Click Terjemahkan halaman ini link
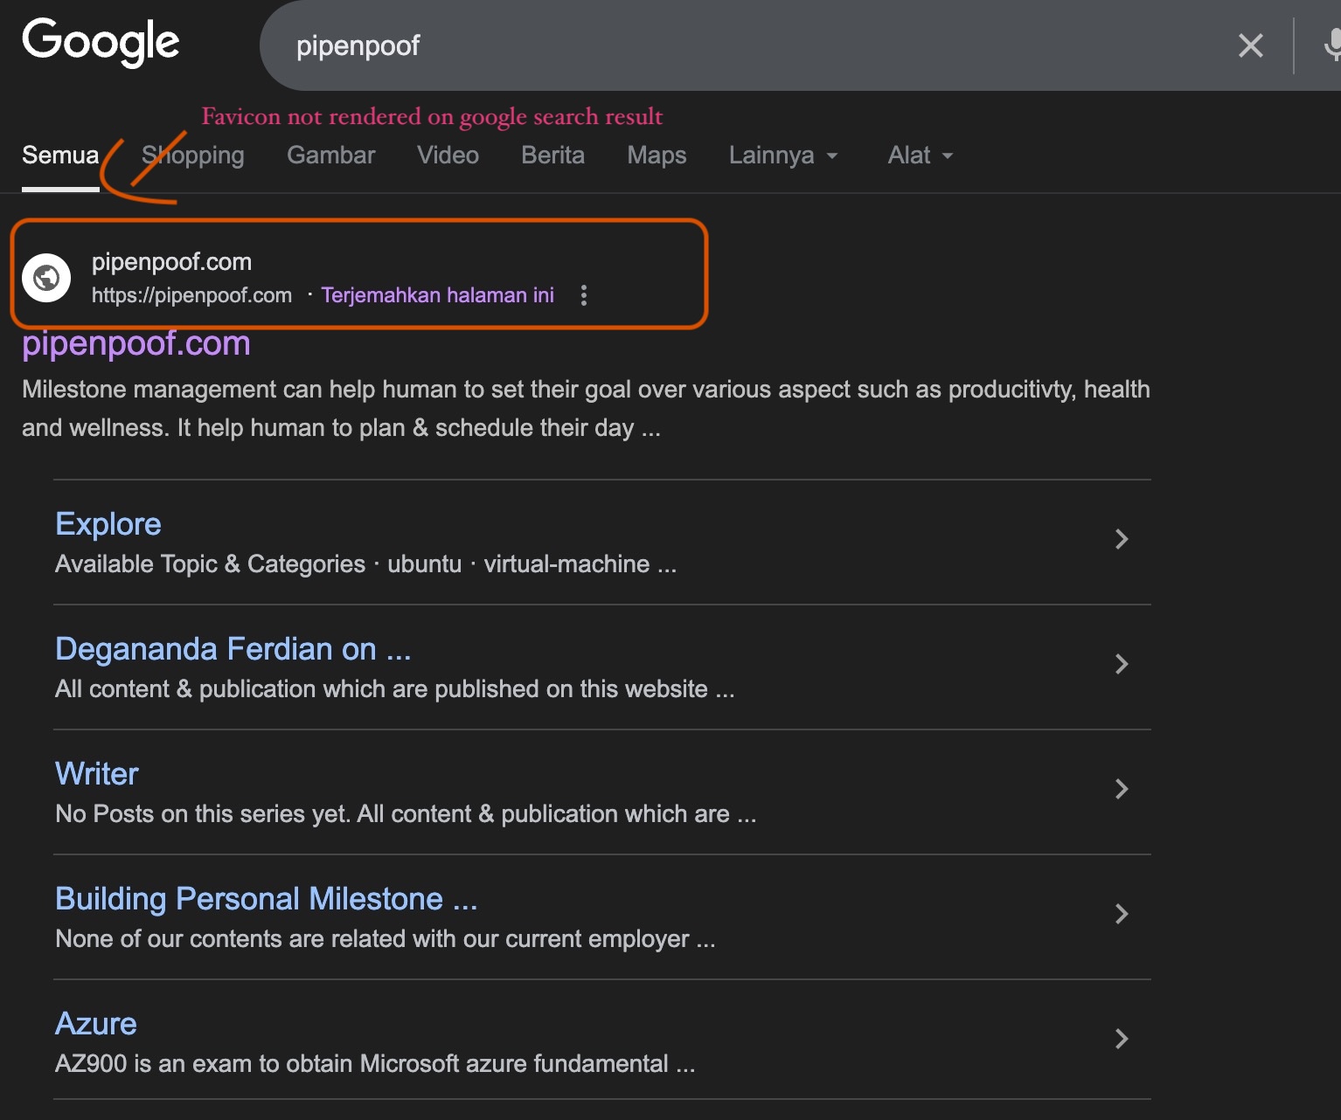The height and width of the screenshot is (1120, 1341). point(437,295)
